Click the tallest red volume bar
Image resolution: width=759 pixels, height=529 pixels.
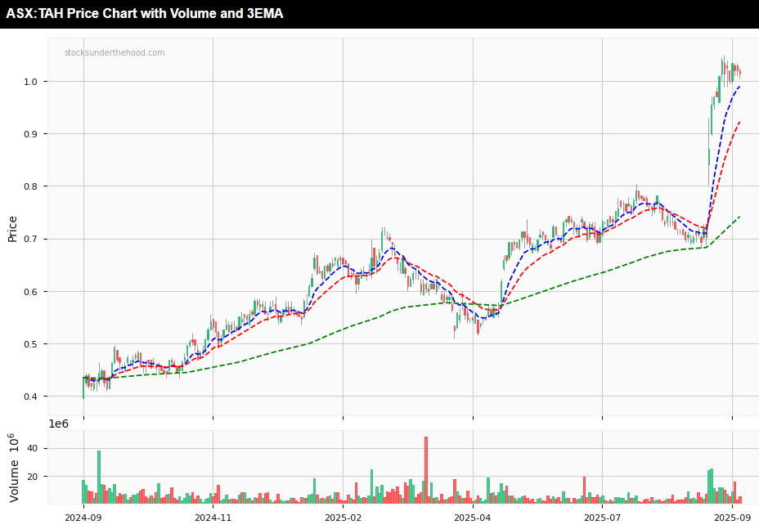tap(426, 470)
